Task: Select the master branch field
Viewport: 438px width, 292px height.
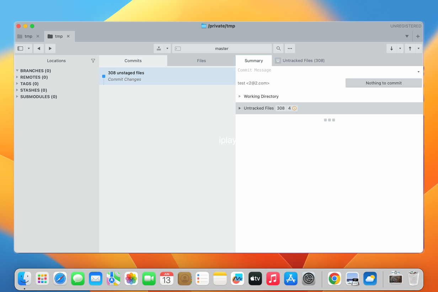Action: (222, 48)
